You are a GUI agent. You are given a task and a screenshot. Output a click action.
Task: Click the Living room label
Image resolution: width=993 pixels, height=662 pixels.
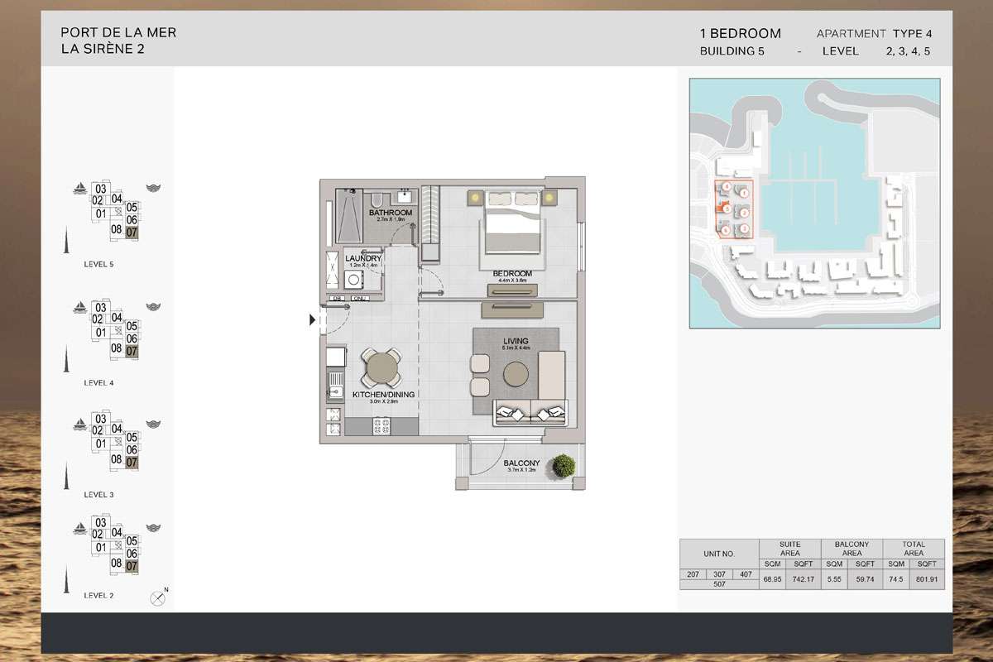(515, 341)
